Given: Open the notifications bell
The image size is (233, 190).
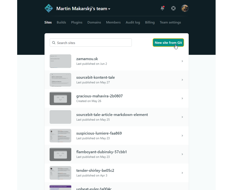Looking at the screenshot, I should pos(162,8).
